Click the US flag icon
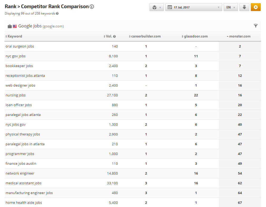 (15, 26)
